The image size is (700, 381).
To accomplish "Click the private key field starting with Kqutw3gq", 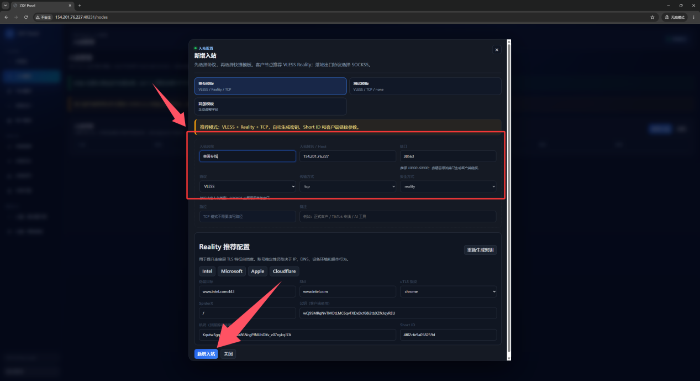I will pyautogui.click(x=297, y=335).
